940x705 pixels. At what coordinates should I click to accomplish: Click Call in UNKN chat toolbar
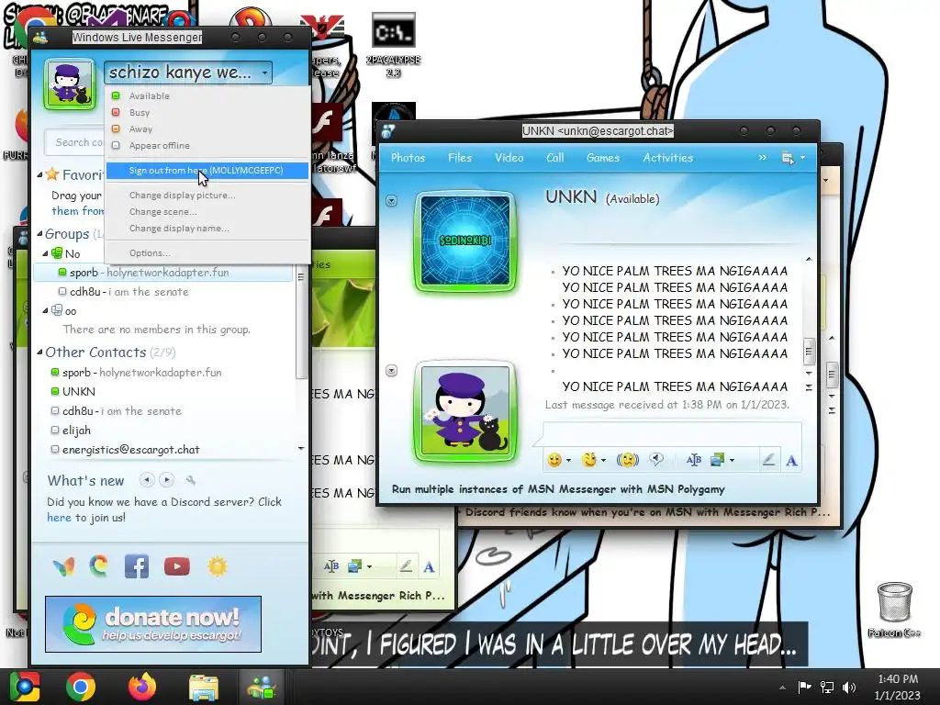point(555,158)
